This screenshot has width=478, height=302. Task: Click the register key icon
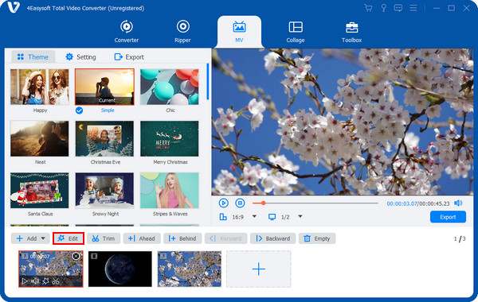point(383,8)
